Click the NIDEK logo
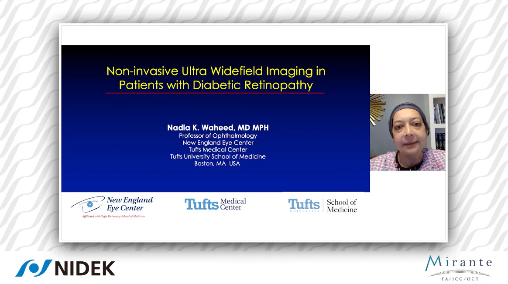Screen dimensions: 508x284 click(65, 268)
